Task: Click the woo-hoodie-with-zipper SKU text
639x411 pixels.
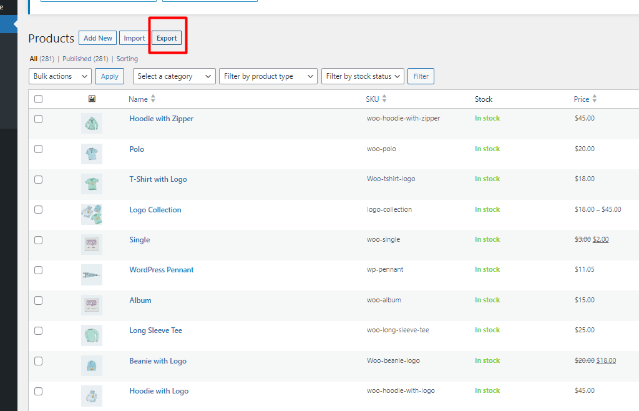Action: 404,118
